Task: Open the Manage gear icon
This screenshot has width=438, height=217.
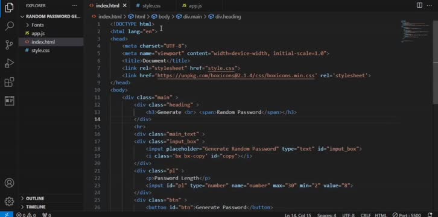Action: tap(9, 201)
